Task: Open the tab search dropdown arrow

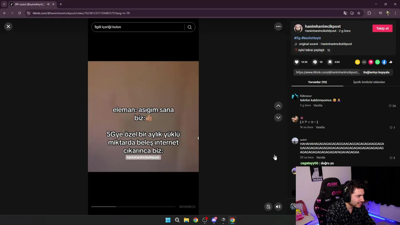Action: (4, 4)
